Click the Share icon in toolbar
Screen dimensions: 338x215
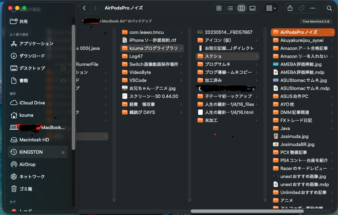pos(290,8)
